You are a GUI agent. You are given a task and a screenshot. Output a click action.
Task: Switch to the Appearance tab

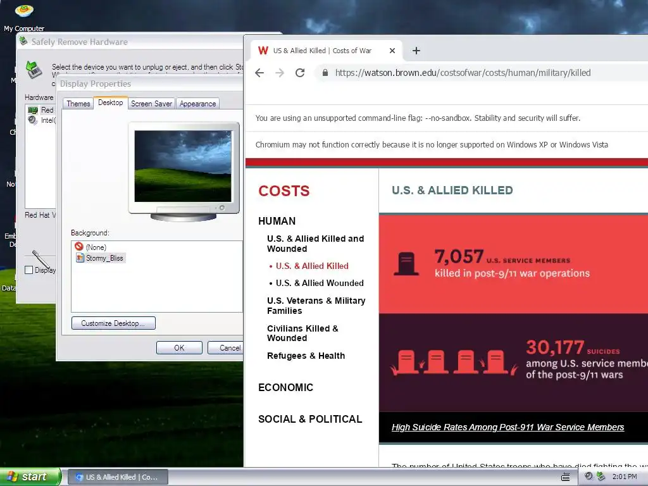[197, 103]
